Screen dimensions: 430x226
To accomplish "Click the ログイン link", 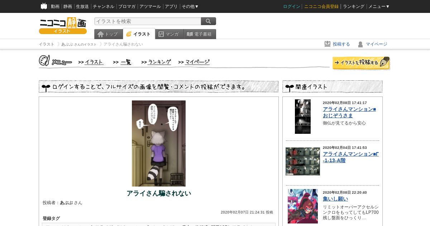I will click(292, 6).
